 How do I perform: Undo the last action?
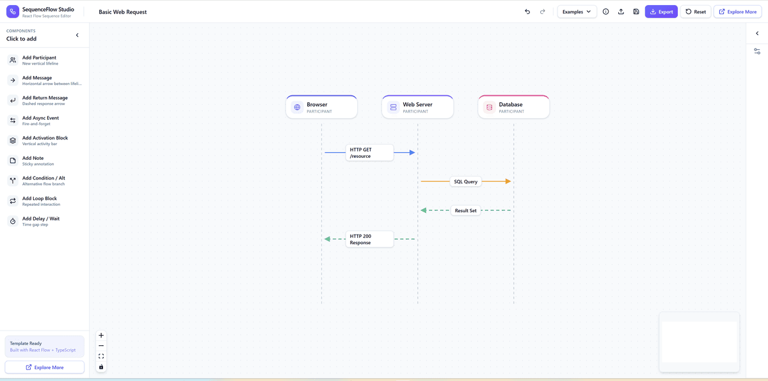click(527, 12)
